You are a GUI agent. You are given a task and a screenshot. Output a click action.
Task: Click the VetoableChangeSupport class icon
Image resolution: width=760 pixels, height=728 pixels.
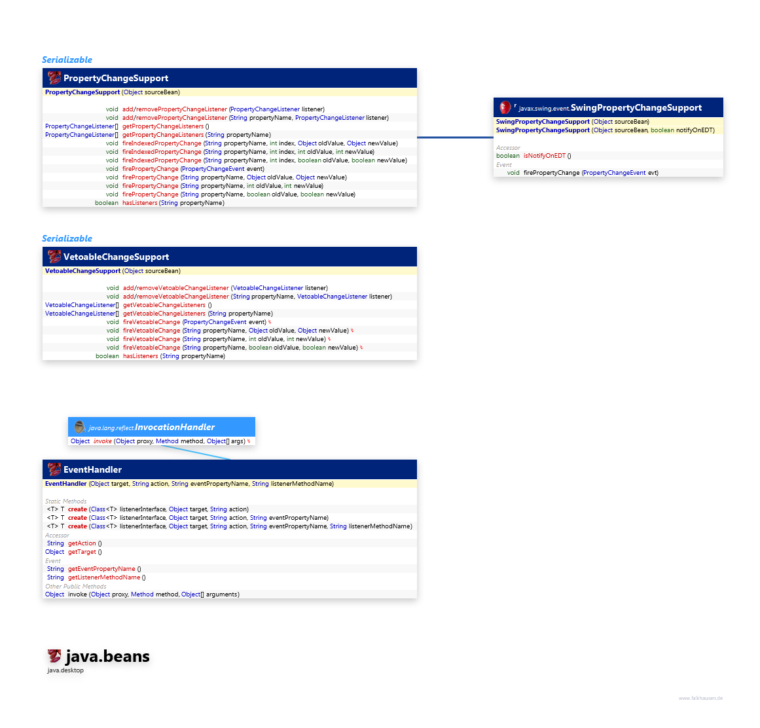54,257
